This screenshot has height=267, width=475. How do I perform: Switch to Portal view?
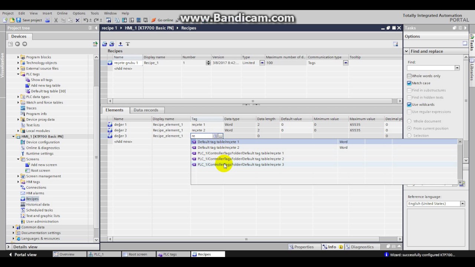pyautogui.click(x=22, y=255)
